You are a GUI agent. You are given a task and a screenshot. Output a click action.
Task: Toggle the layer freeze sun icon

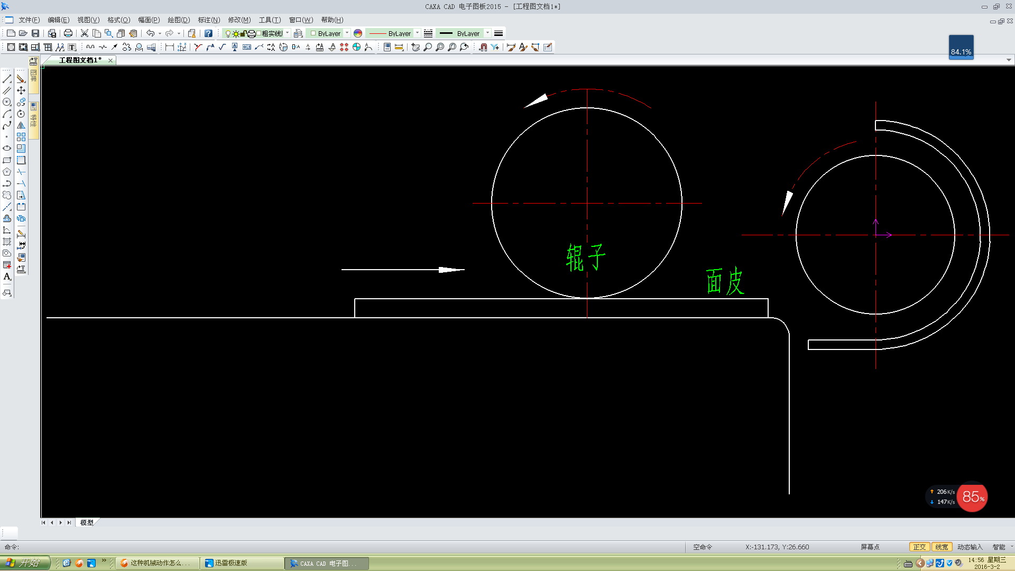coord(236,33)
